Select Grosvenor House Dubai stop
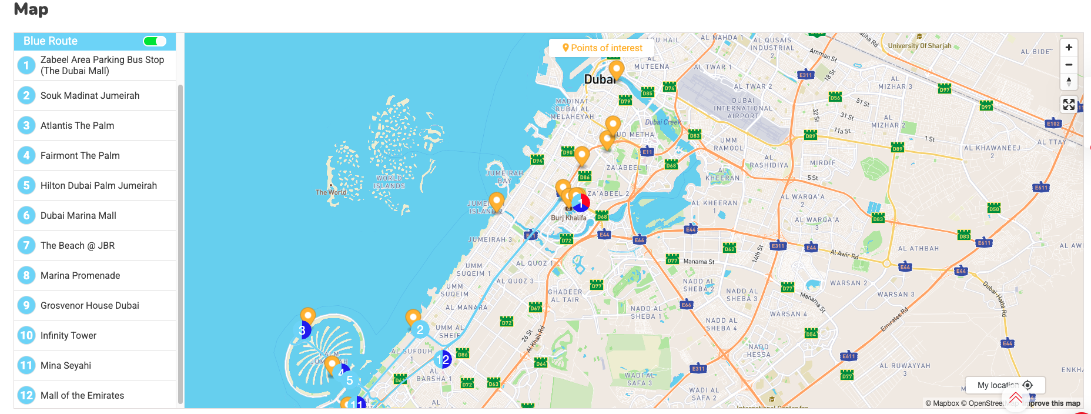1091x414 pixels. point(95,305)
